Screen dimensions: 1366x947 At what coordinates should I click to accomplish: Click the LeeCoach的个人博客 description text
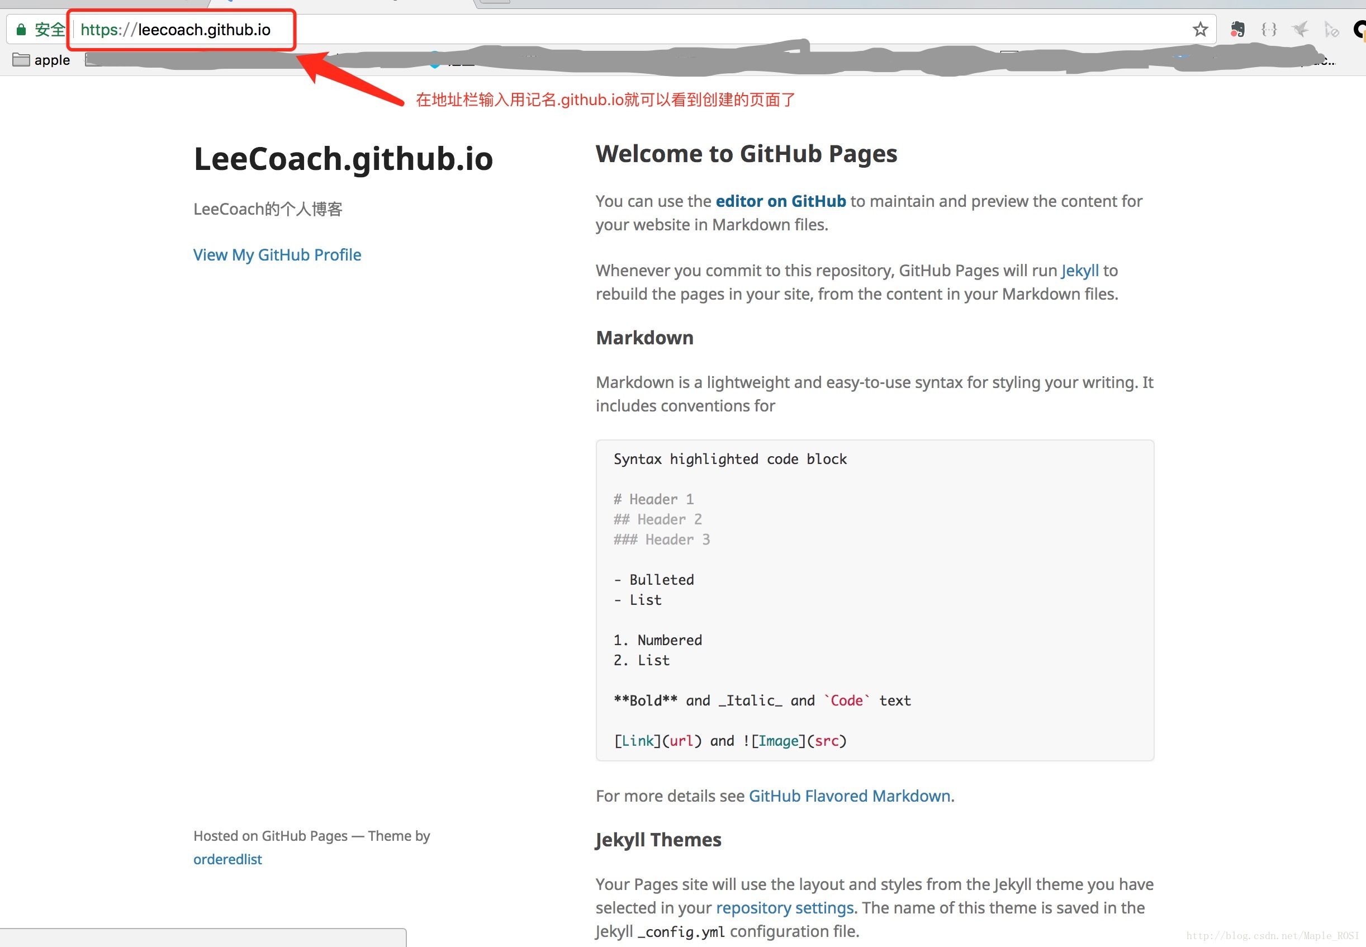(268, 209)
